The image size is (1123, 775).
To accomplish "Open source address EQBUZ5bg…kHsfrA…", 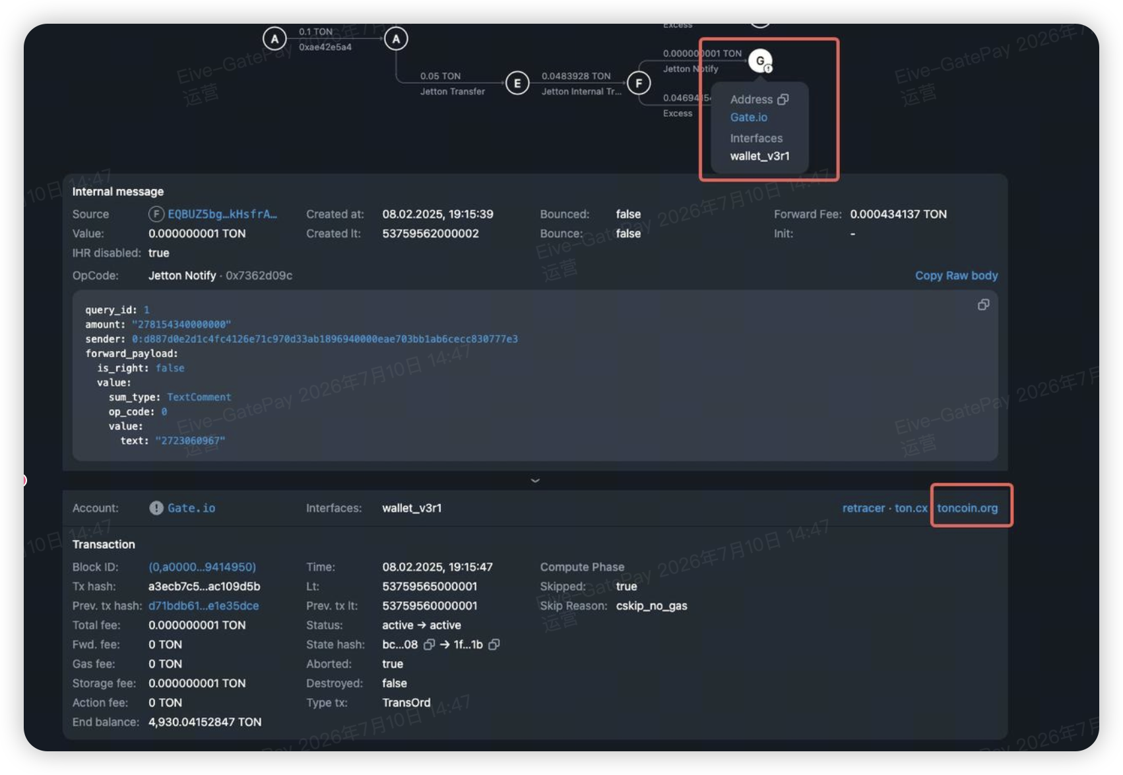I will pyautogui.click(x=222, y=214).
